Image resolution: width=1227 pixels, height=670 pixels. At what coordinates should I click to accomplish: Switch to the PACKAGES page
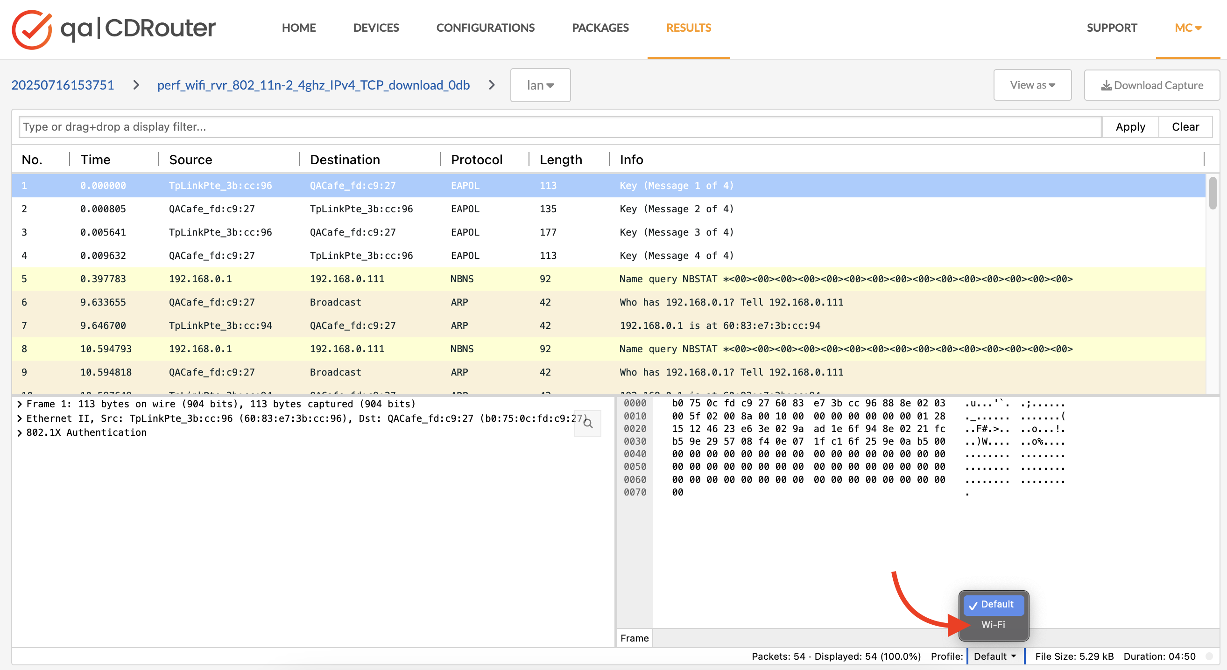[600, 28]
